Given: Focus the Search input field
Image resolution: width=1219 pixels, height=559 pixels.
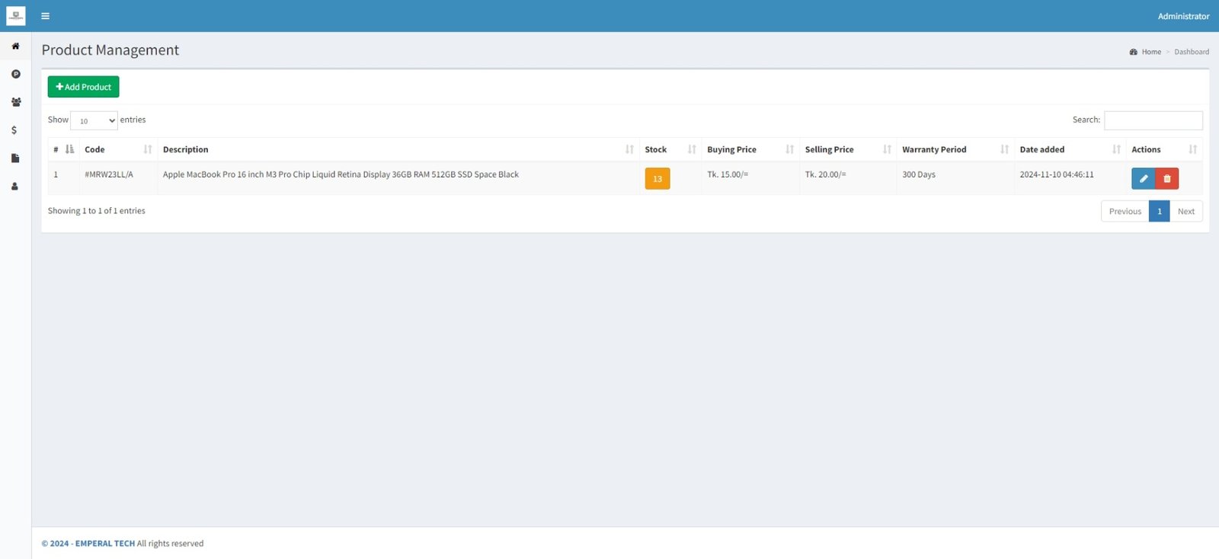Looking at the screenshot, I should tap(1153, 120).
